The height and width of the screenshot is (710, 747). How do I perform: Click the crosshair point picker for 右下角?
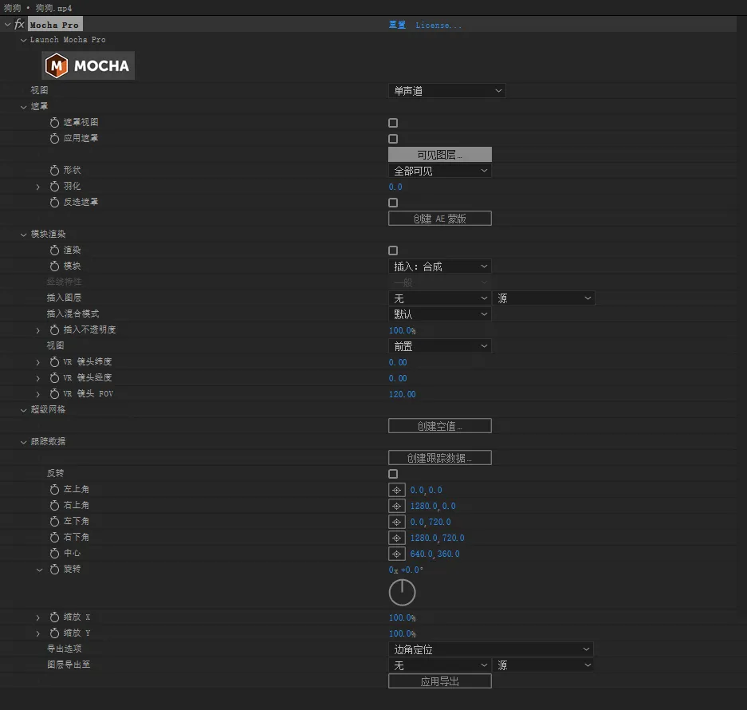(x=396, y=538)
